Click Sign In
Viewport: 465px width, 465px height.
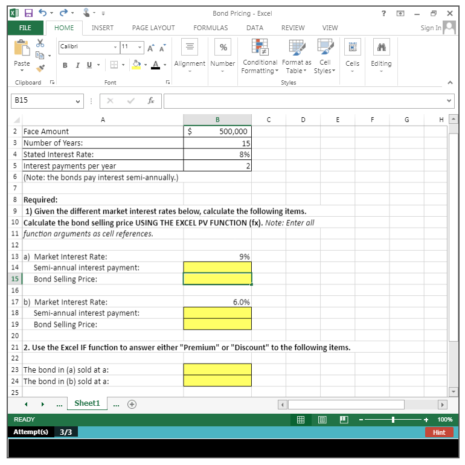pos(431,28)
